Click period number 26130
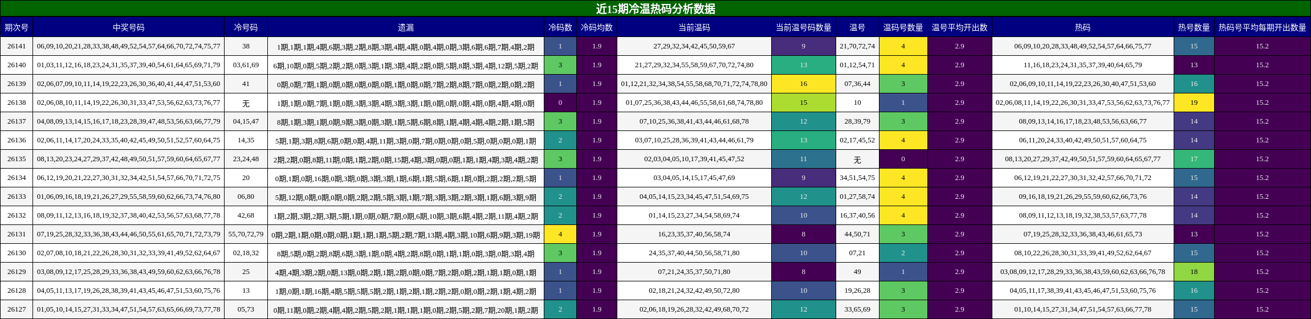 tap(17, 253)
